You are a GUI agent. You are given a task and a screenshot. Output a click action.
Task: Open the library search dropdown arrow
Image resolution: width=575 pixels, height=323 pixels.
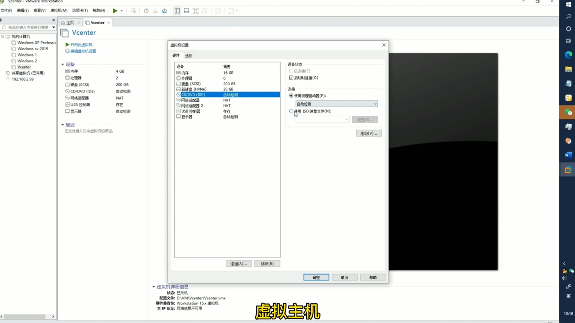click(x=53, y=27)
